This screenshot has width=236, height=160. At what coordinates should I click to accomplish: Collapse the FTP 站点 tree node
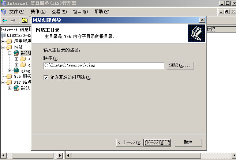tap(3, 82)
